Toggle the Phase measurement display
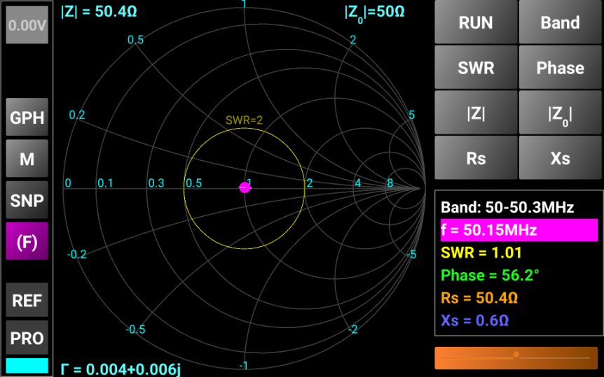 (560, 68)
